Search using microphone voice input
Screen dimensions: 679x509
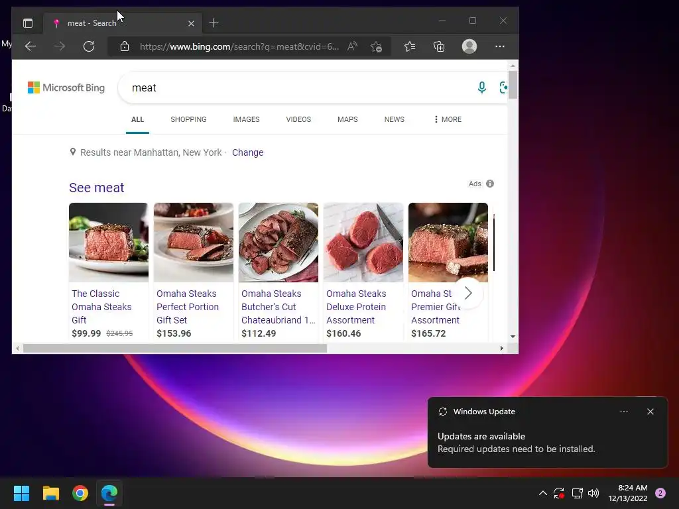[x=481, y=87]
